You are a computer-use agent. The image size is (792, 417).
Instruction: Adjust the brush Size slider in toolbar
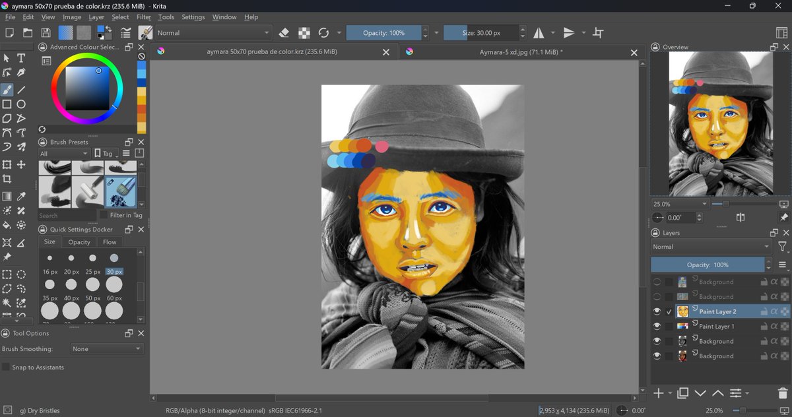(480, 32)
